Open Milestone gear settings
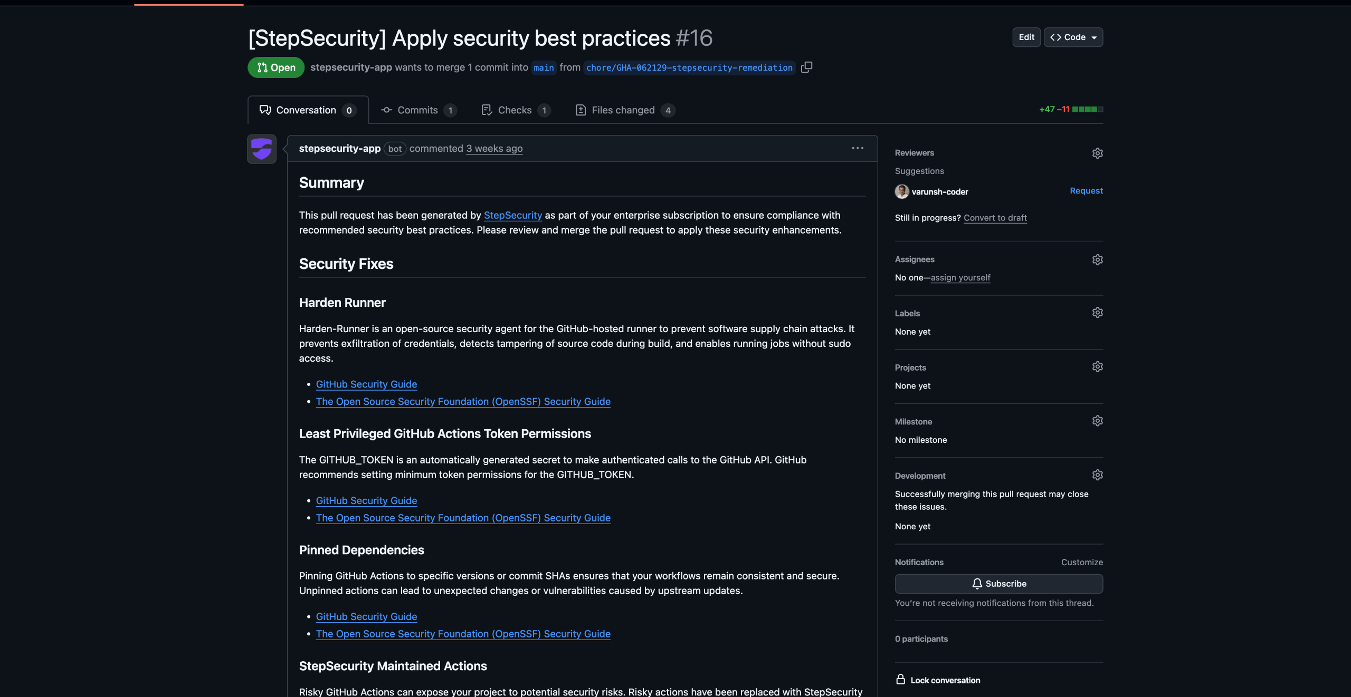Viewport: 1351px width, 697px height. [1097, 421]
